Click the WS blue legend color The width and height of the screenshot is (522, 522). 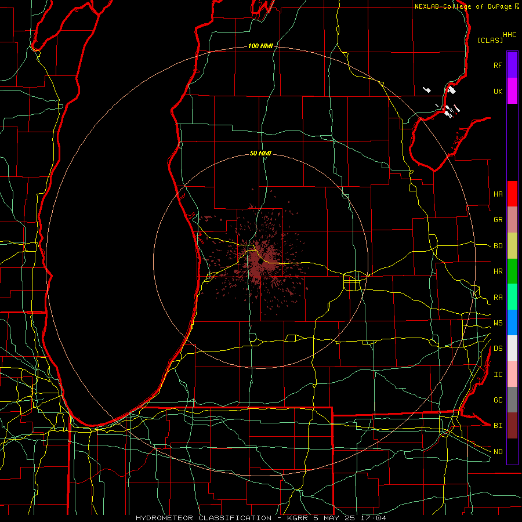(x=512, y=322)
